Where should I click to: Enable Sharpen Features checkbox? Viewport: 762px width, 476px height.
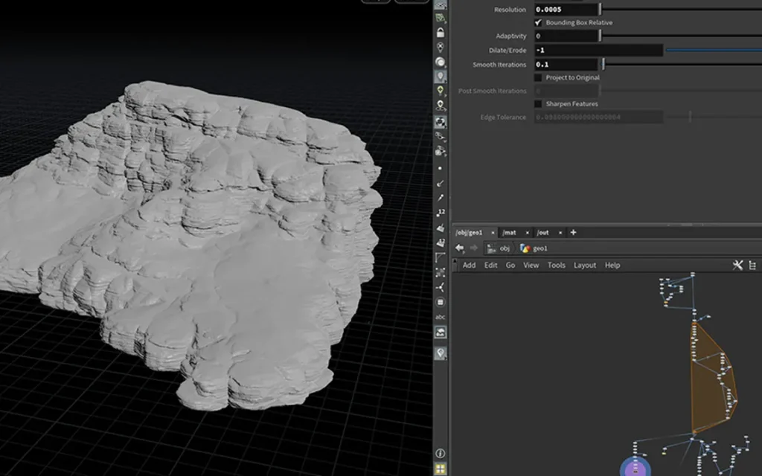coord(538,104)
